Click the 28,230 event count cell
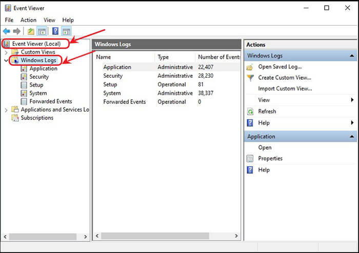Image resolution: width=359 pixels, height=253 pixels. (x=206, y=76)
